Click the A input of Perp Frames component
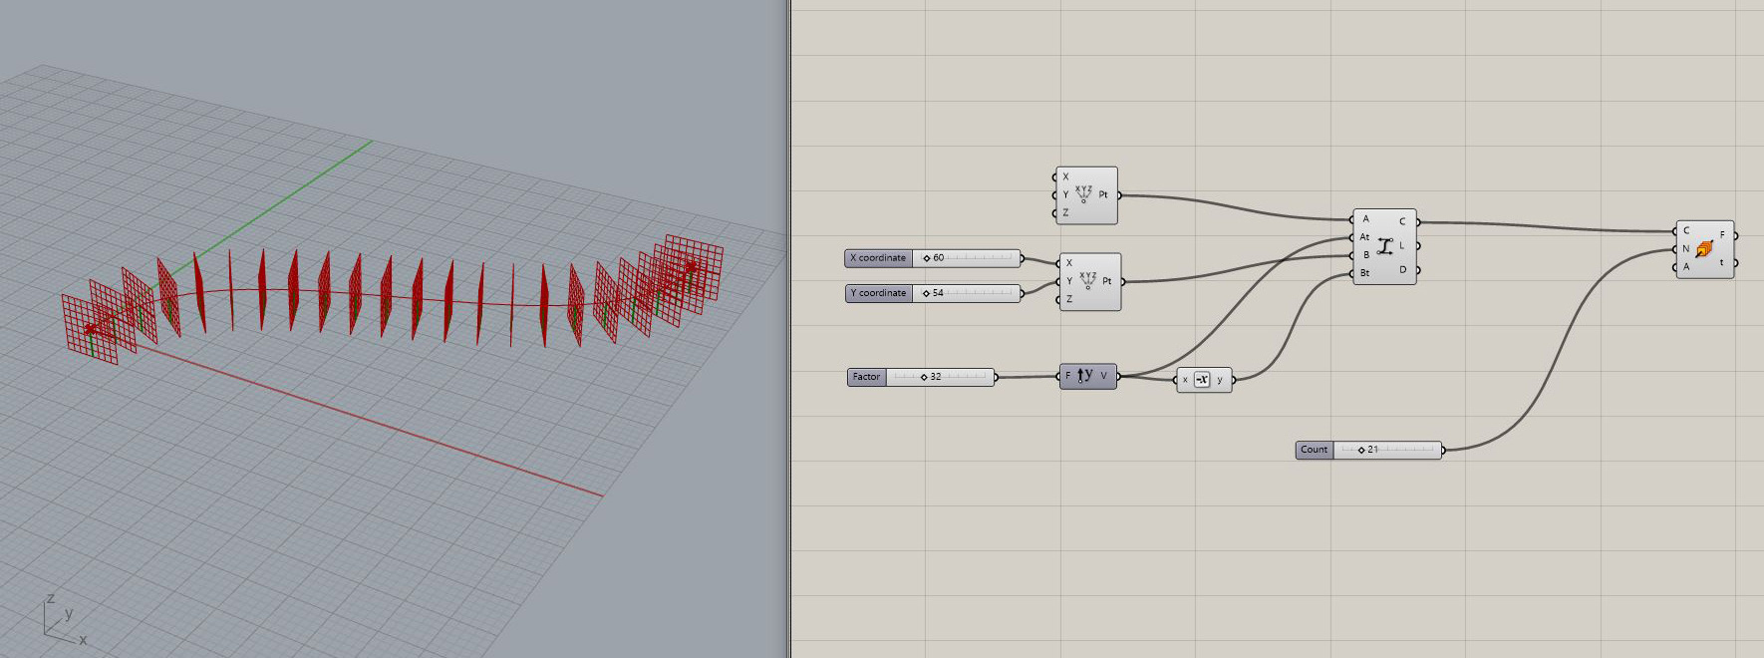 point(1686,266)
